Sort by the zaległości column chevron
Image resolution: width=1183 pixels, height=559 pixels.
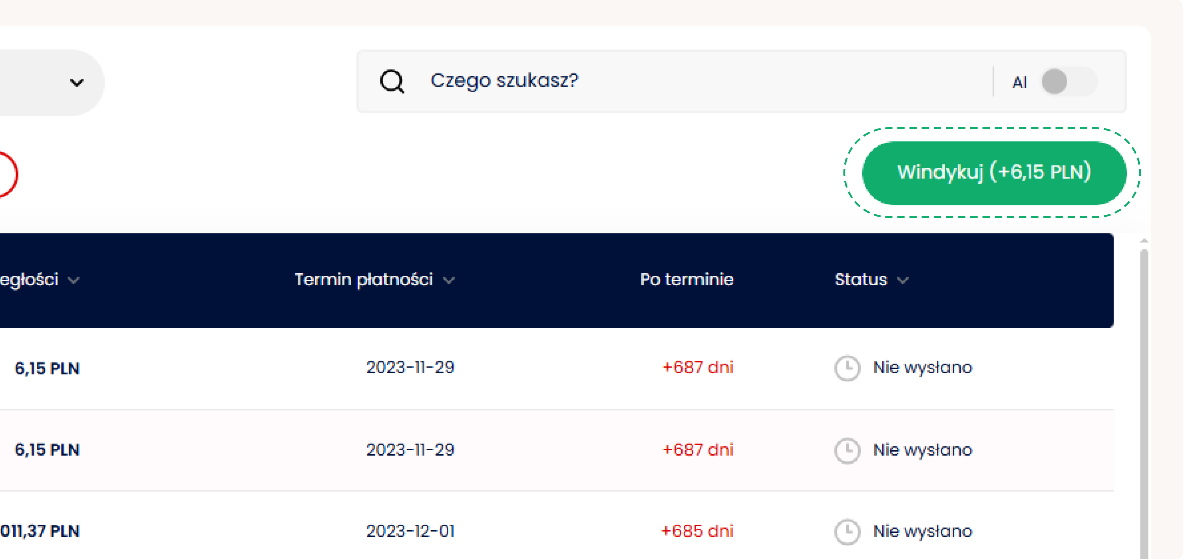point(73,280)
